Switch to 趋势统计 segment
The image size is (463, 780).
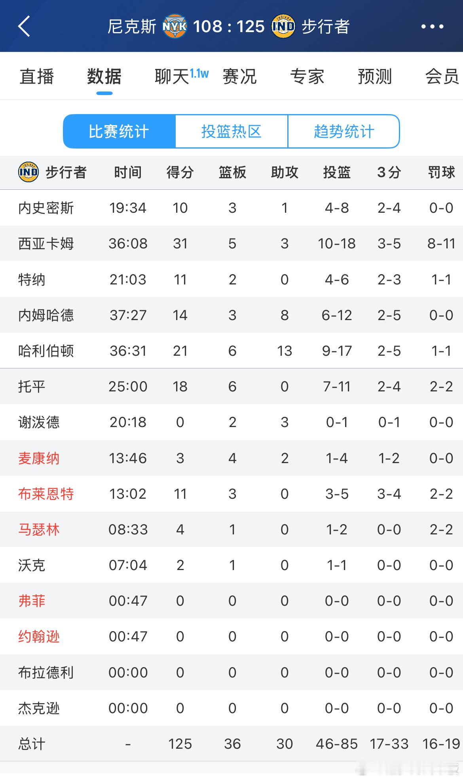[344, 132]
